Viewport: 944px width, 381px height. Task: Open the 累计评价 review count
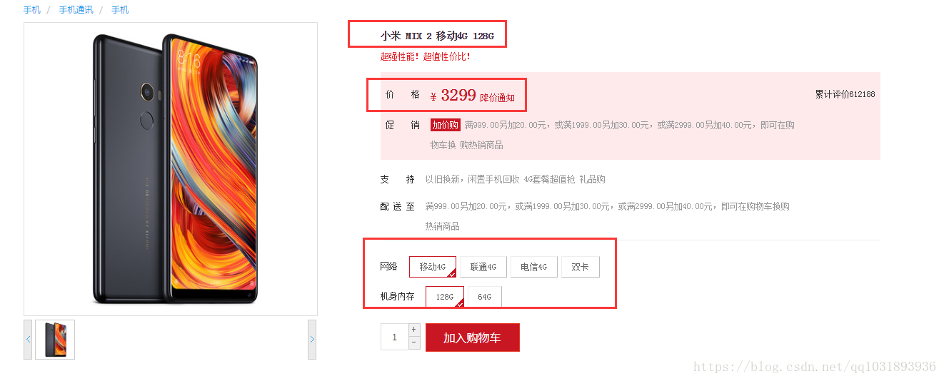845,94
